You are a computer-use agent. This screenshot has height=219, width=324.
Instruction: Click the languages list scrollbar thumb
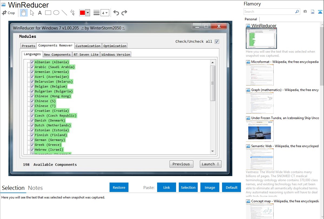tap(213, 83)
